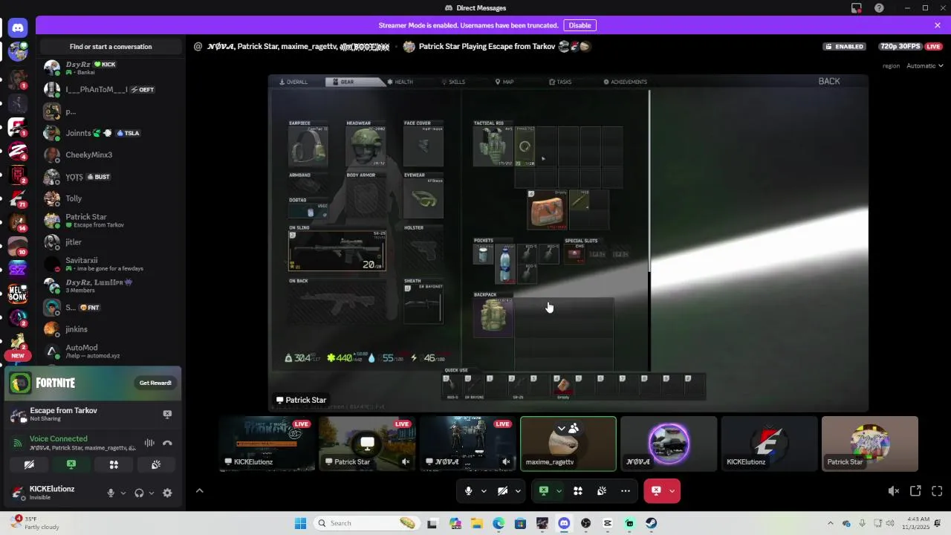951x535 pixels.
Task: Open AutoMod direct message
Action: pyautogui.click(x=111, y=351)
